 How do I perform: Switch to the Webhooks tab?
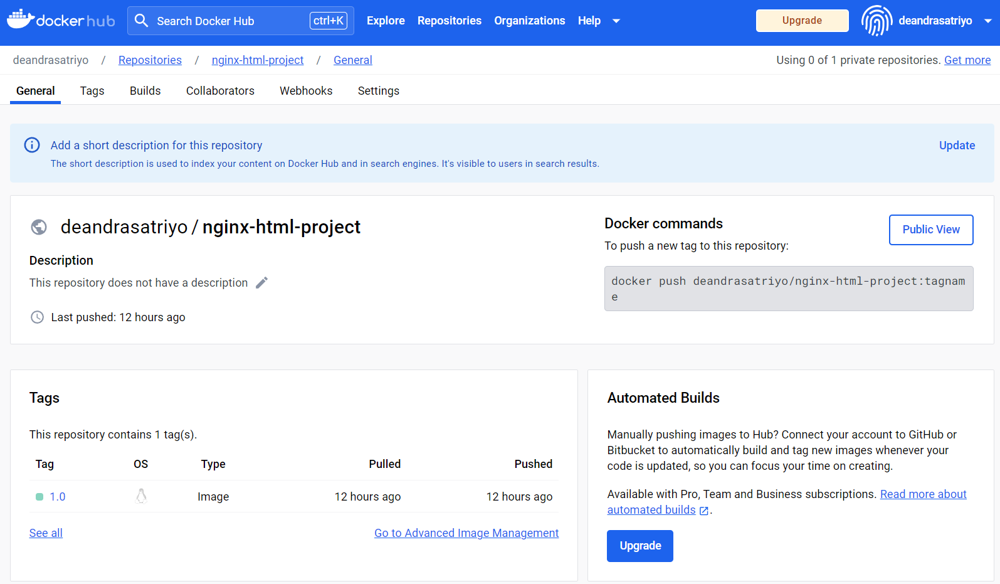[x=306, y=91]
